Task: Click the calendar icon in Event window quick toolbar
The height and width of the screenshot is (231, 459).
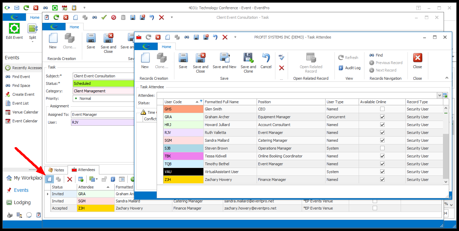Action: [64, 7]
